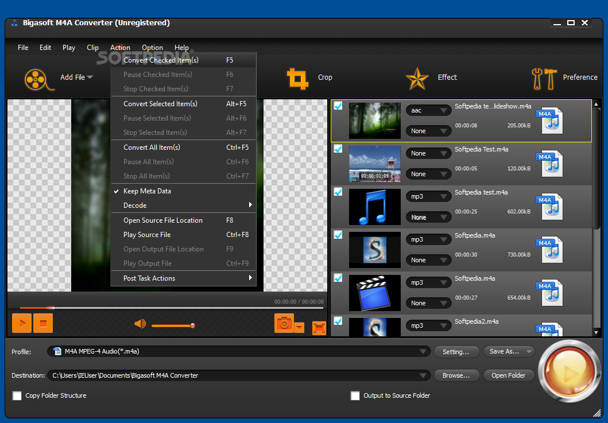
Task: Uncheck the Softpedia test.m4a 602.00kB checkbox
Action: 338,192
